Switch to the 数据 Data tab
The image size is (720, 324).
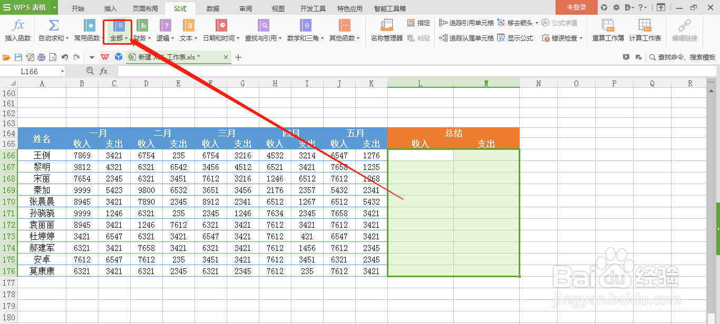pyautogui.click(x=213, y=8)
